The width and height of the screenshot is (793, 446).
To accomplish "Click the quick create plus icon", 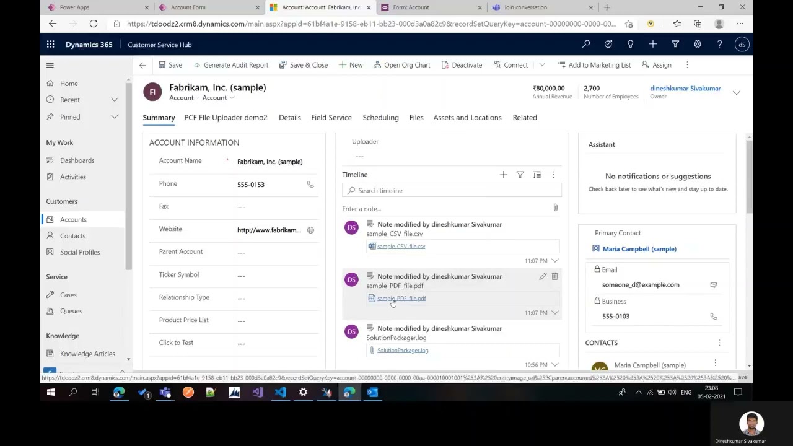I will [x=653, y=45].
